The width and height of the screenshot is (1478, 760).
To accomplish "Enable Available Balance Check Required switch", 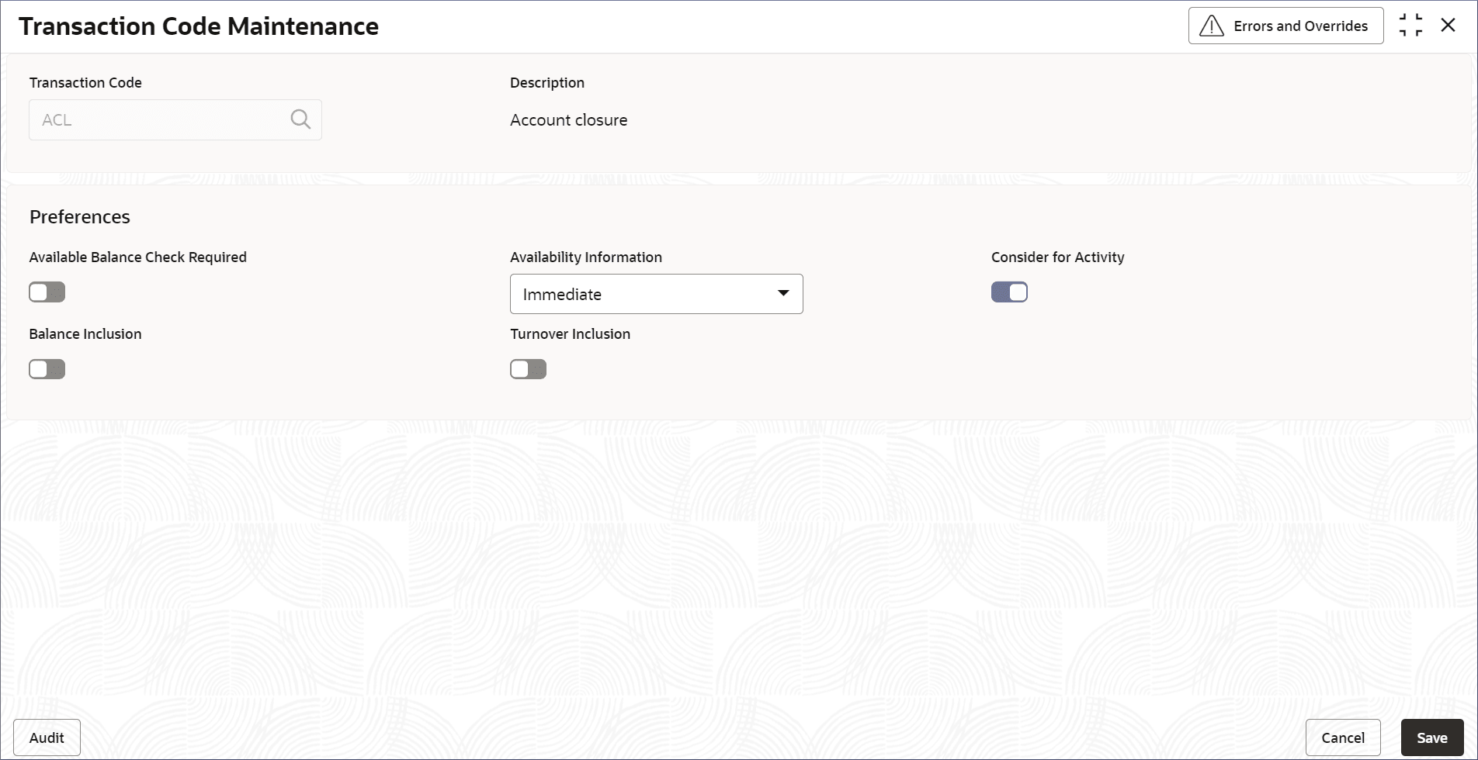I will click(x=47, y=292).
